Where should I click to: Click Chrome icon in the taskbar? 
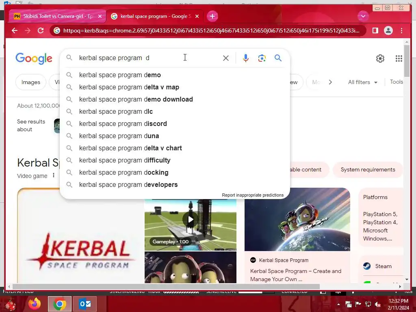pyautogui.click(x=60, y=304)
